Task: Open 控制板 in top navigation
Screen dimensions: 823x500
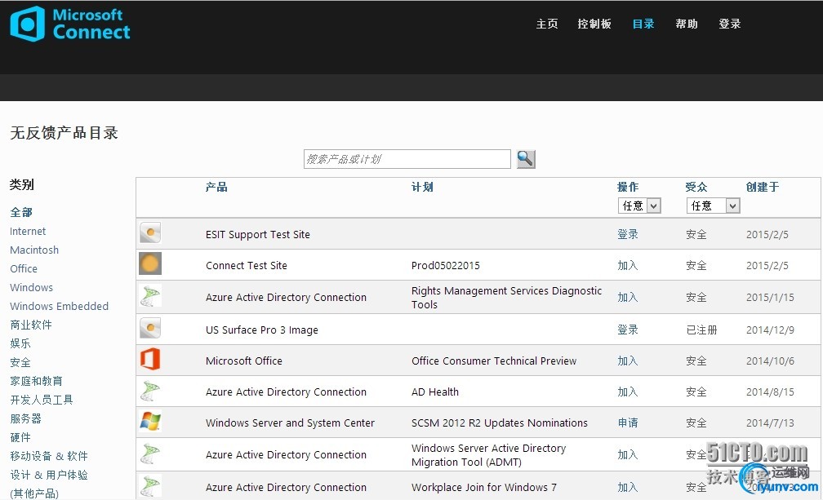Action: point(594,24)
